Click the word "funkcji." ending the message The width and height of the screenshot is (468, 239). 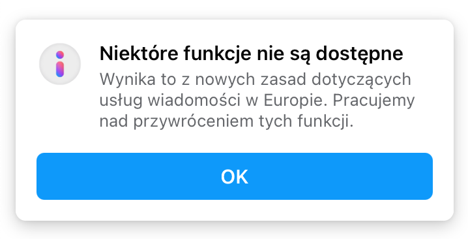pos(325,122)
